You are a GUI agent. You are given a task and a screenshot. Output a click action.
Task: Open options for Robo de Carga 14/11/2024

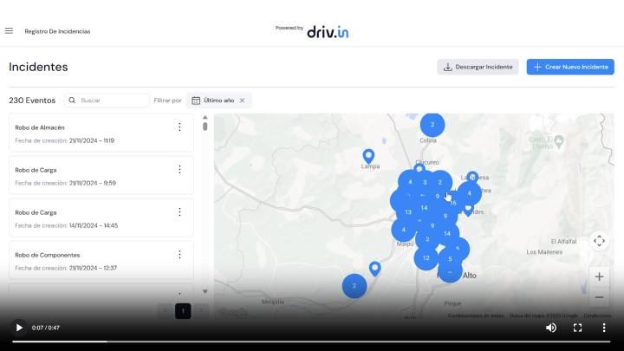179,212
